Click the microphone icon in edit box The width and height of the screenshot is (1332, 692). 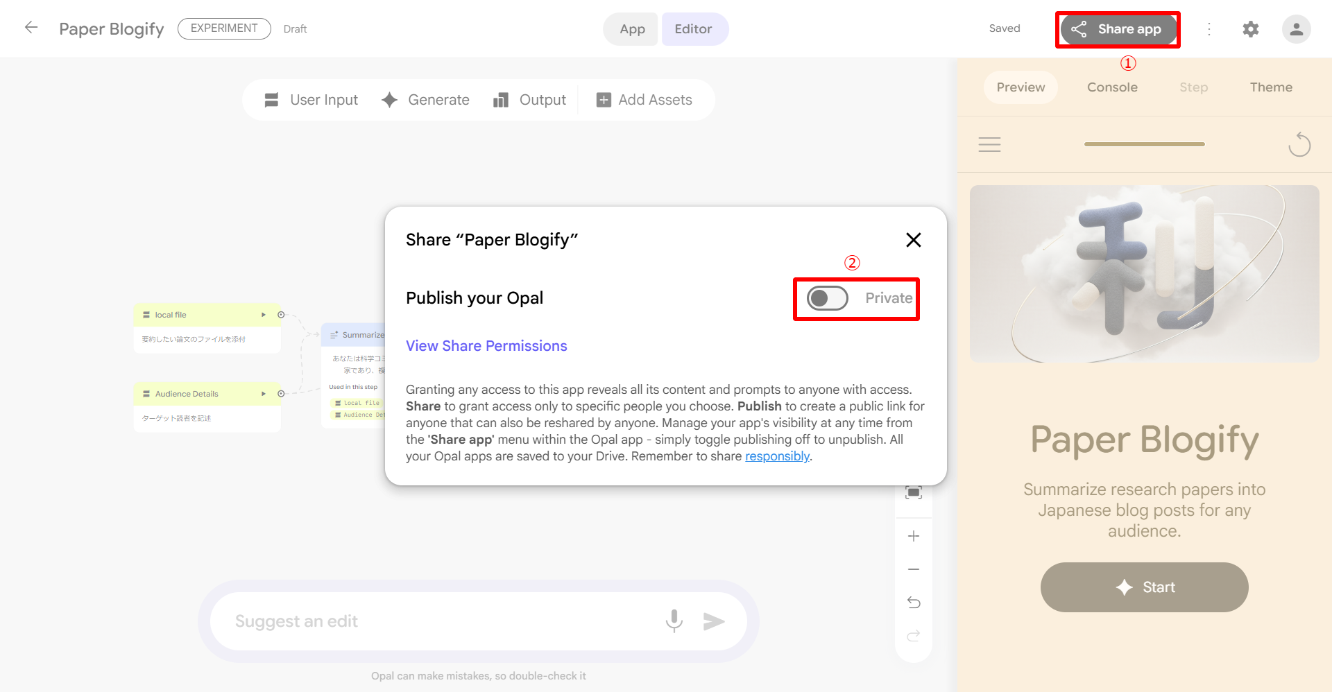(x=674, y=621)
